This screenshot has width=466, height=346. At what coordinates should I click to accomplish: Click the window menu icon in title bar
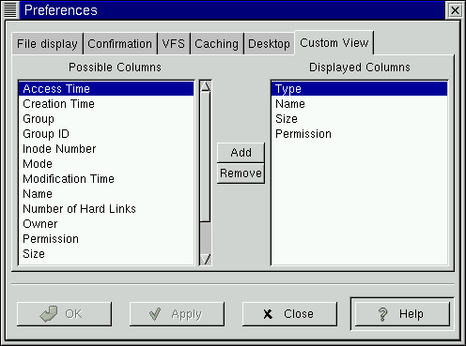(10, 10)
